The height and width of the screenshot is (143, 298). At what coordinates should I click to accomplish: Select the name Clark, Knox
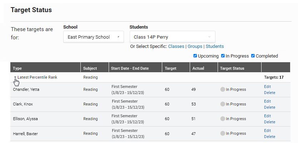[23, 104]
